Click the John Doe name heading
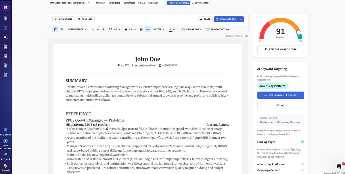The image size is (345, 174). click(147, 59)
